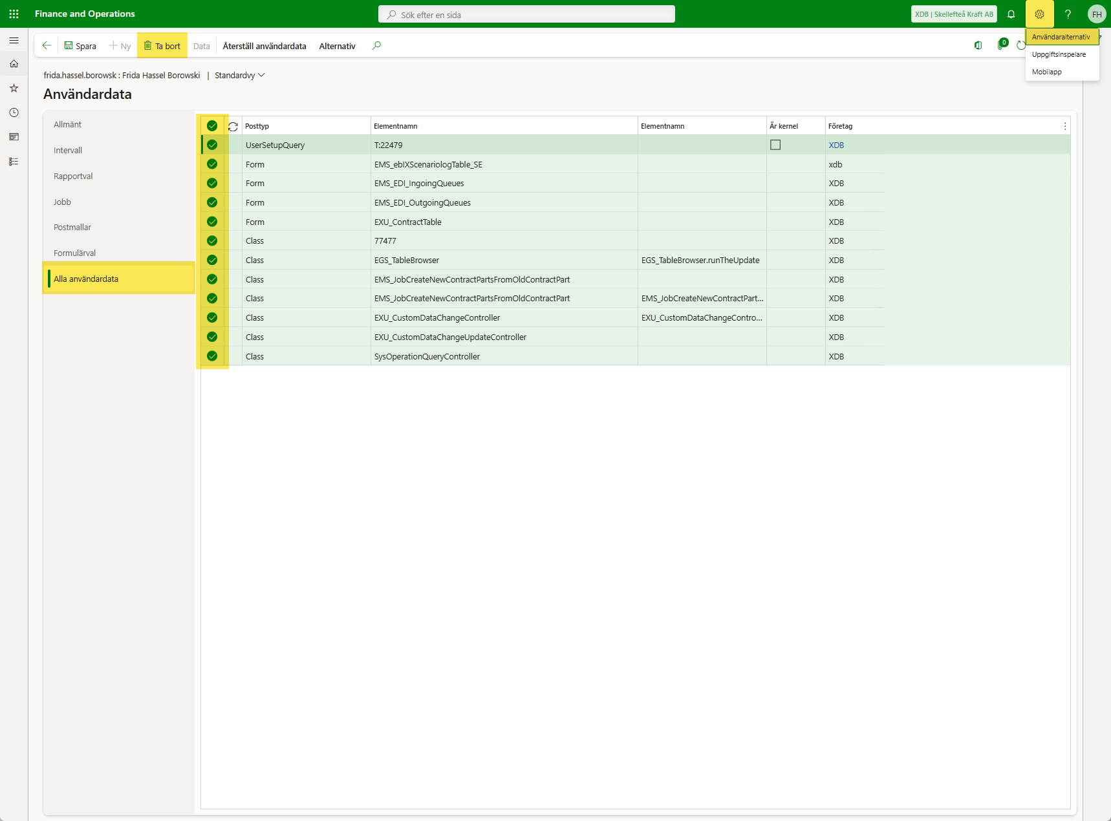The height and width of the screenshot is (821, 1111).
Task: Open the Recent clock icon in sidebar
Action: pos(14,112)
